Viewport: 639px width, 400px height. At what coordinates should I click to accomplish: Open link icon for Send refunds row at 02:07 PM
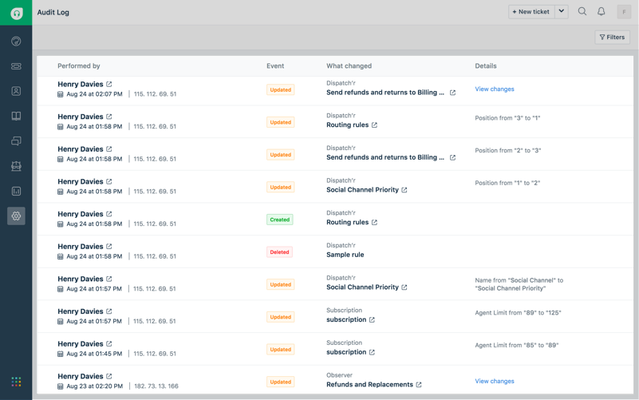click(452, 93)
